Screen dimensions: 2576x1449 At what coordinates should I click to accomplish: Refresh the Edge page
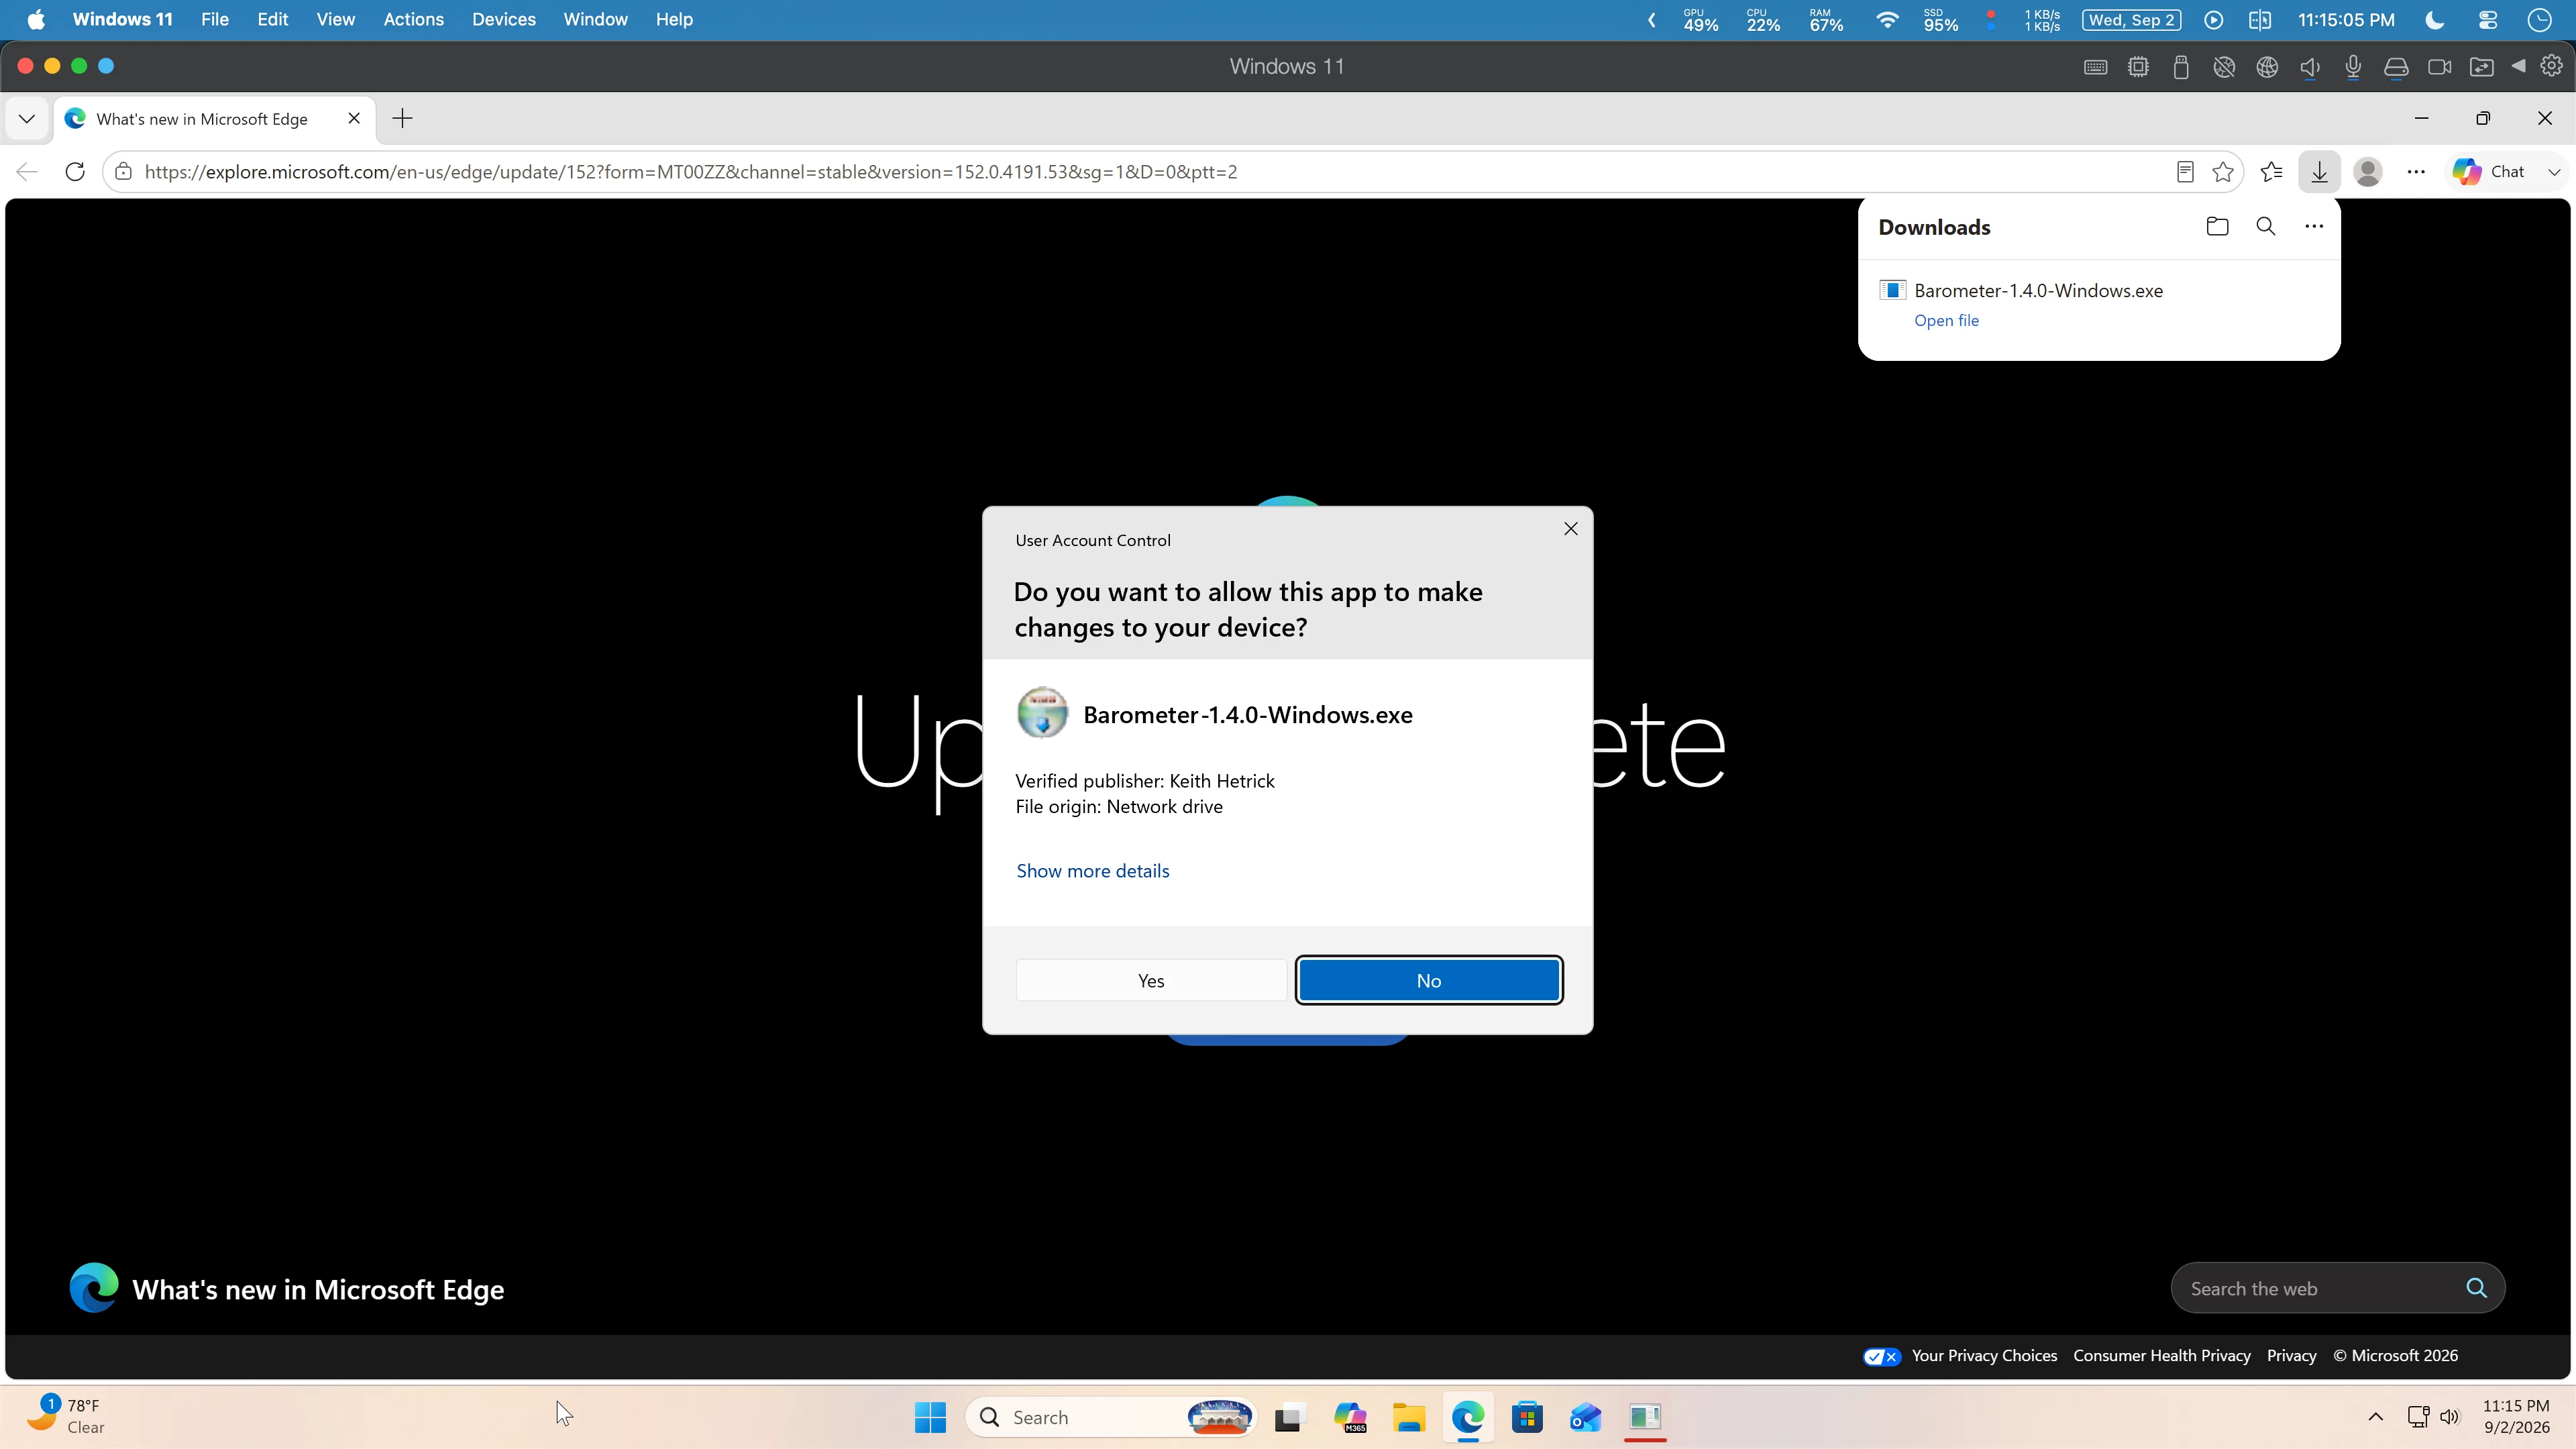(75, 172)
